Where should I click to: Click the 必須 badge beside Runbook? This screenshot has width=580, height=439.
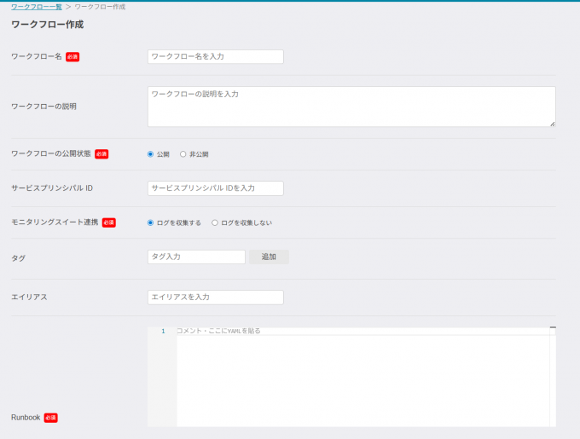50,418
